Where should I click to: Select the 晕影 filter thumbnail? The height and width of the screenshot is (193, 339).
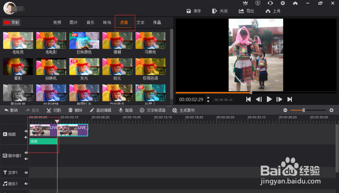(x=18, y=67)
